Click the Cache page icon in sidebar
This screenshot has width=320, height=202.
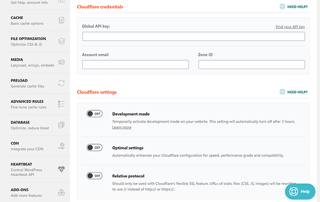[x=62, y=20]
